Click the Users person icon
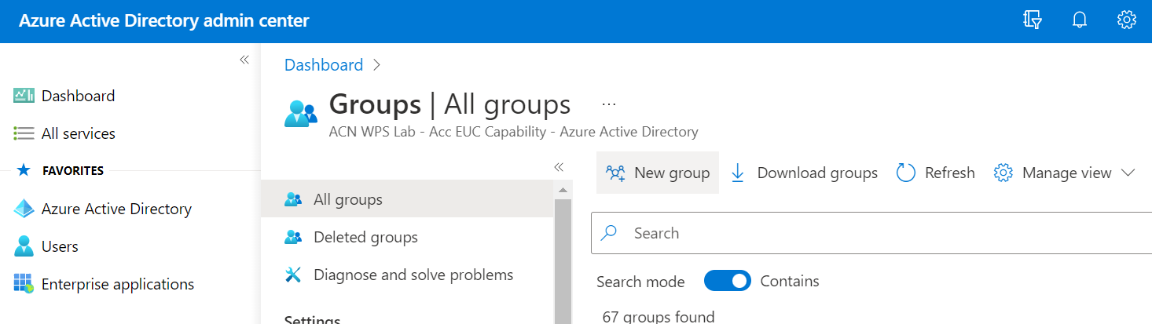Image resolution: width=1152 pixels, height=324 pixels. pos(24,246)
